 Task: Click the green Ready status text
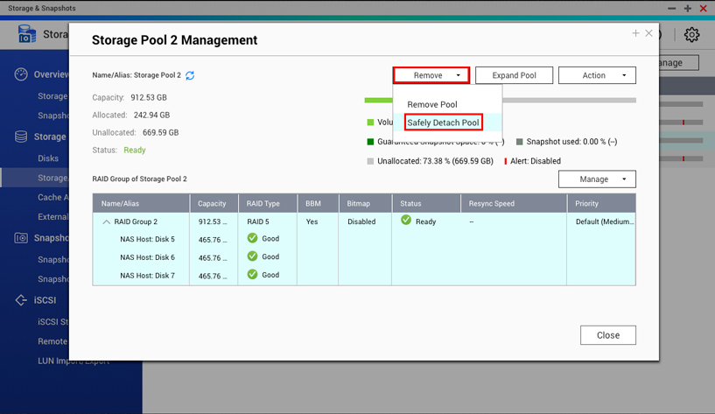(135, 150)
